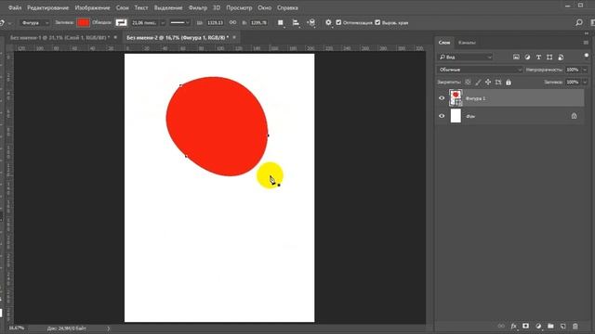Open the Фигура tool mode dropdown
The height and width of the screenshot is (334, 595).
[x=34, y=22]
